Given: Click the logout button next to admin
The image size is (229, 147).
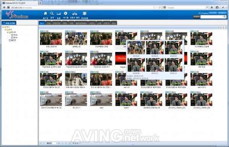Looking at the screenshot, I should 213,13.
